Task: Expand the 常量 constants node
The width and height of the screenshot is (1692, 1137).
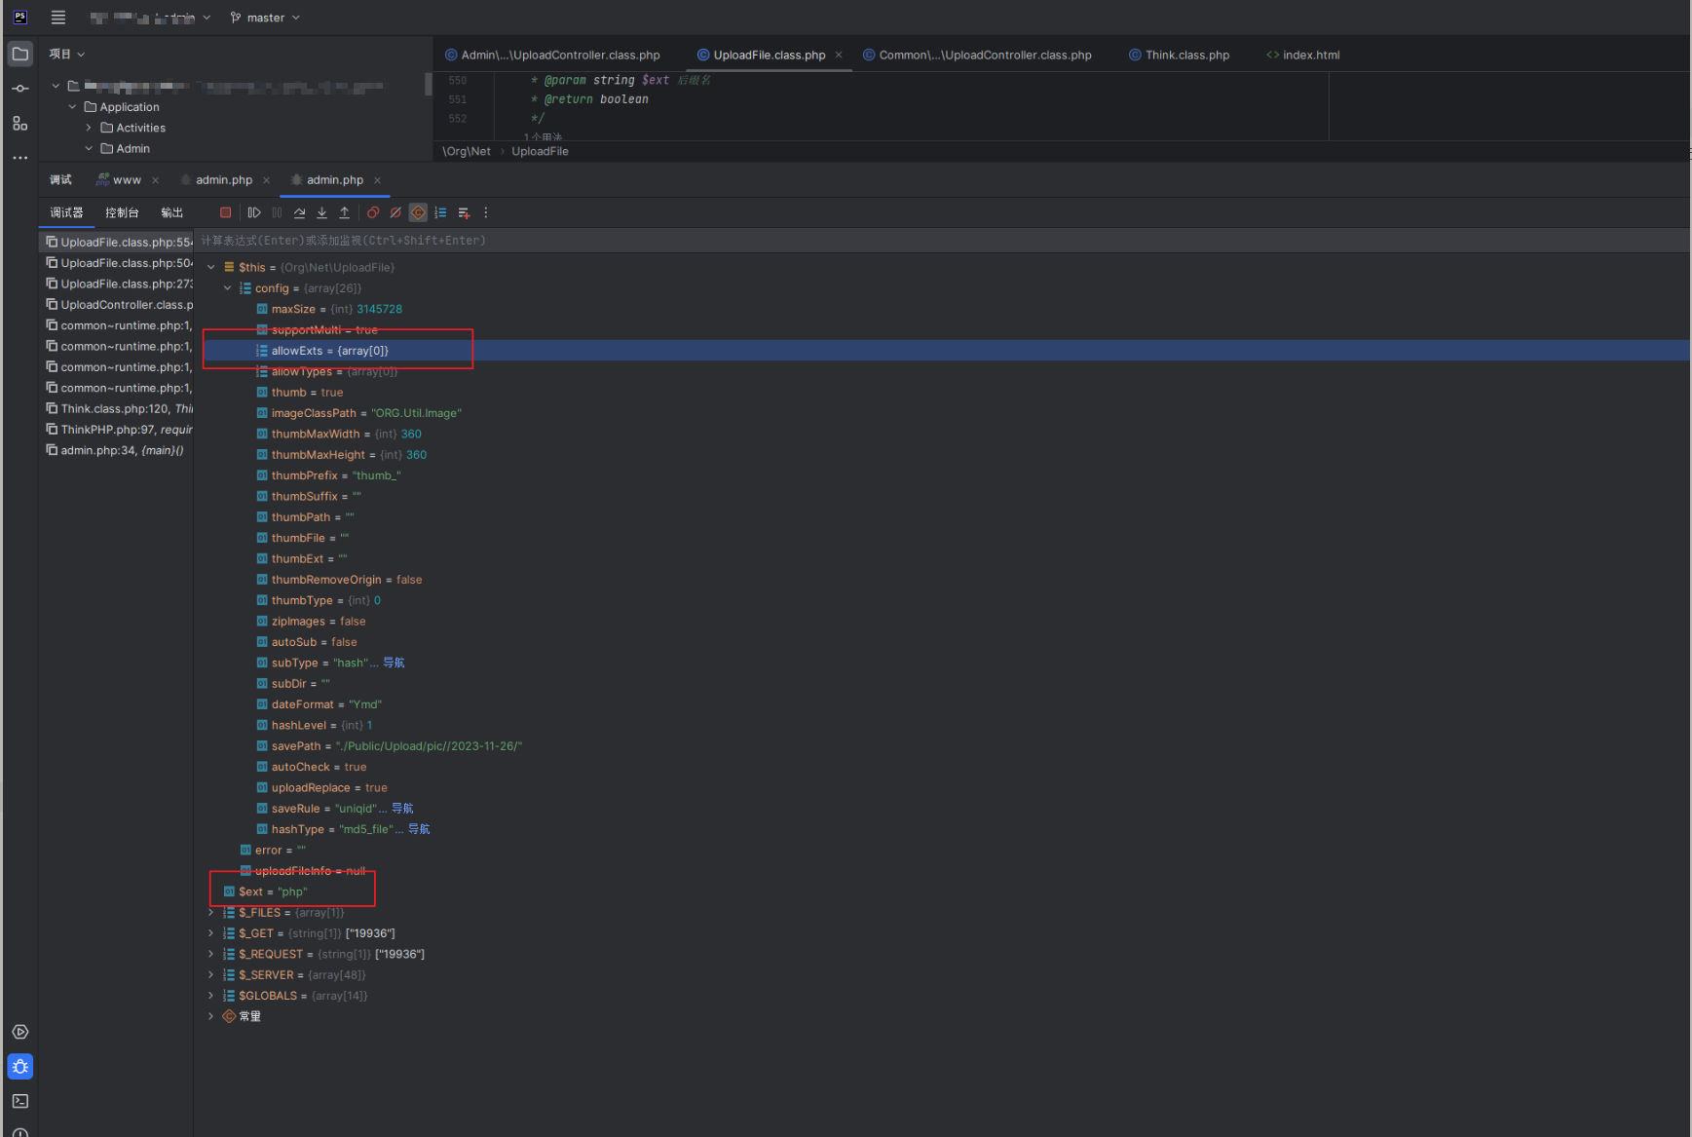Action: (x=210, y=1016)
